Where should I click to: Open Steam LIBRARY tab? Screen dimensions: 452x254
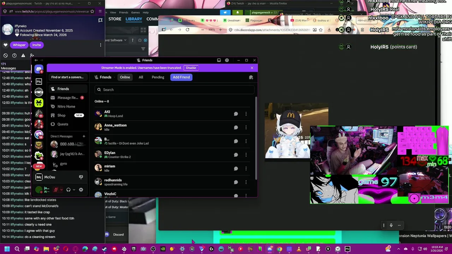(x=134, y=19)
